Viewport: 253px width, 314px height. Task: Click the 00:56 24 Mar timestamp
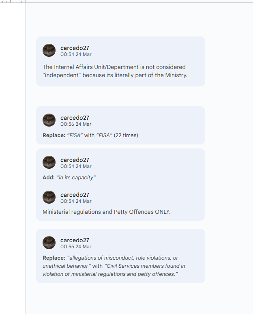[76, 124]
